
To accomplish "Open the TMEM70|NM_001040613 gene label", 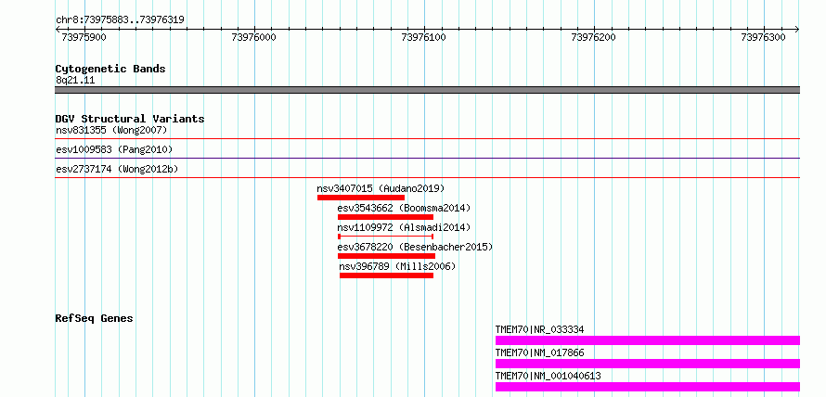I will (x=548, y=376).
